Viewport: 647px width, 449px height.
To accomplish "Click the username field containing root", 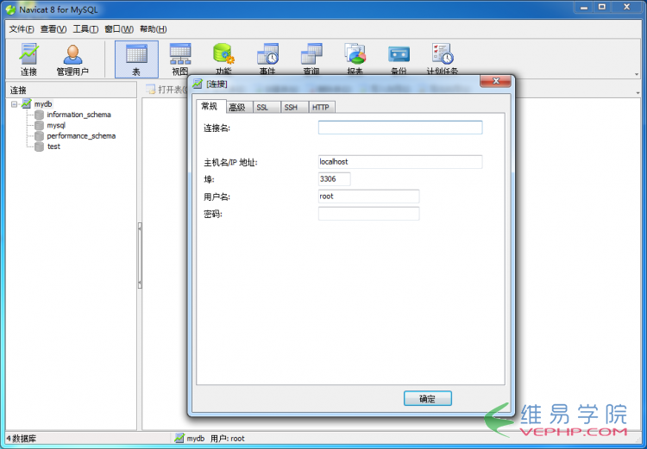I will (369, 196).
